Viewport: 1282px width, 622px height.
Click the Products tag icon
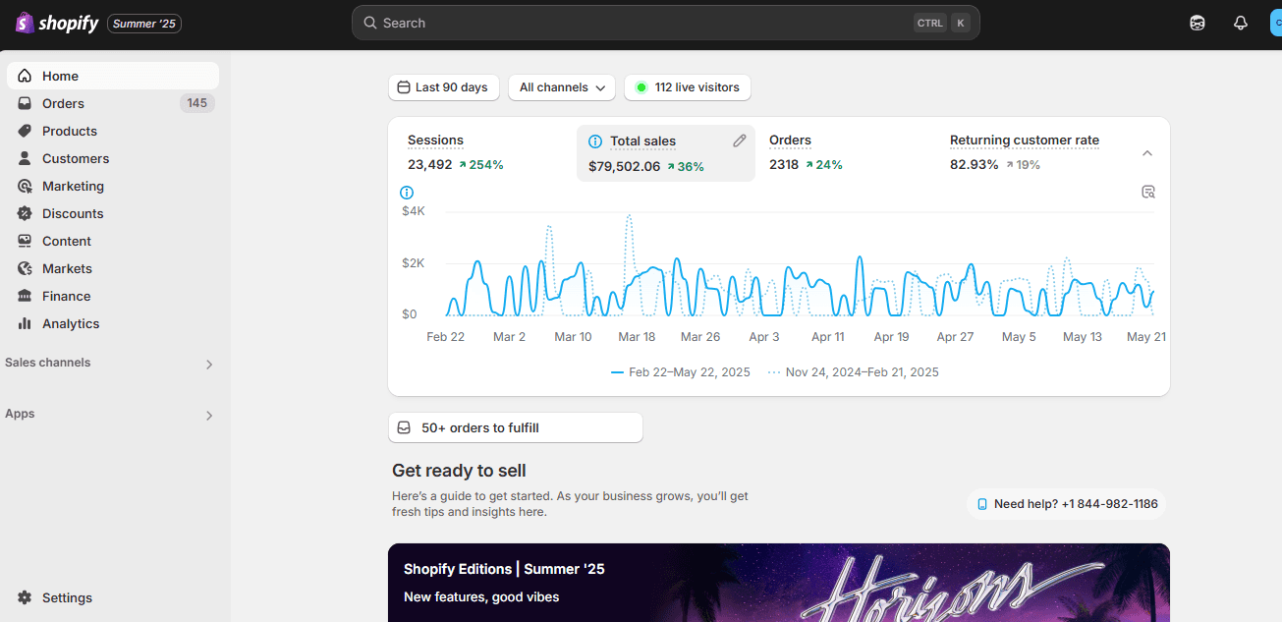pyautogui.click(x=25, y=131)
